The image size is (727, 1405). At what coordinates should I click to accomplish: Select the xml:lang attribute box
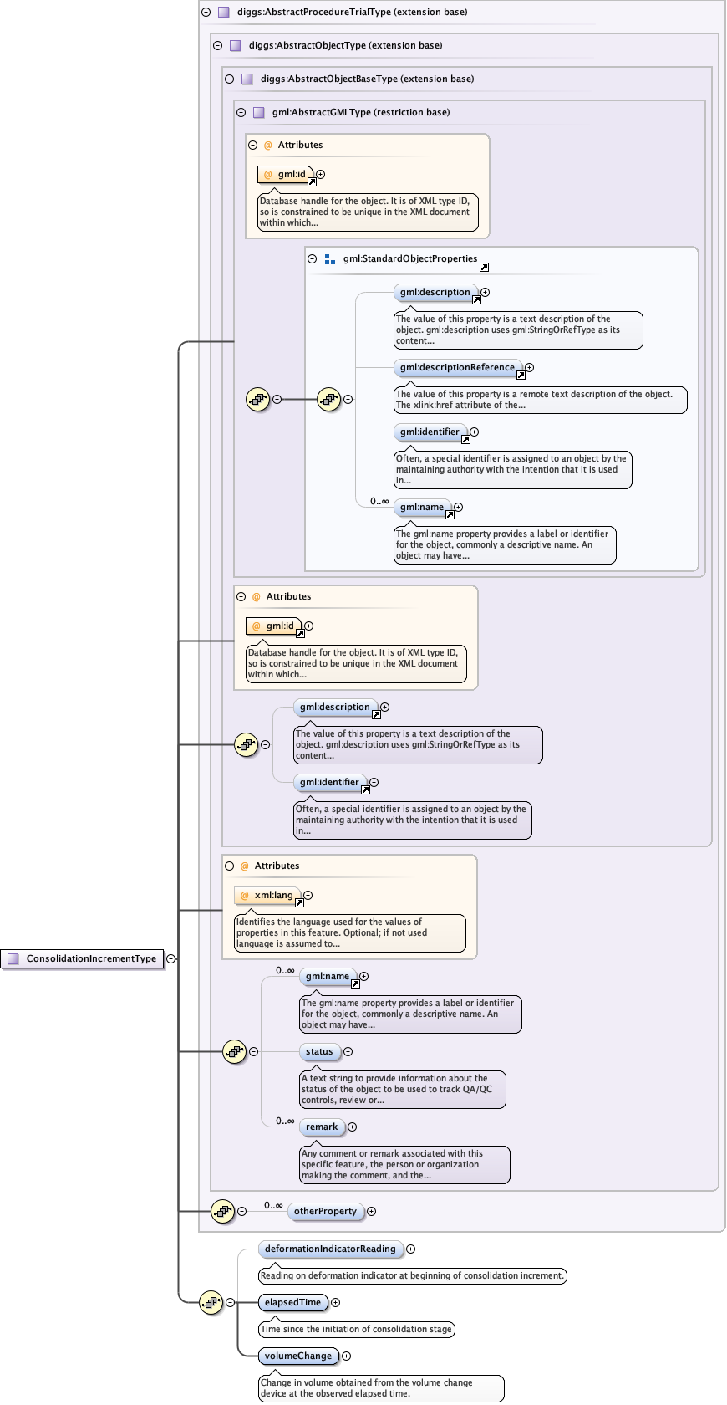pos(267,895)
